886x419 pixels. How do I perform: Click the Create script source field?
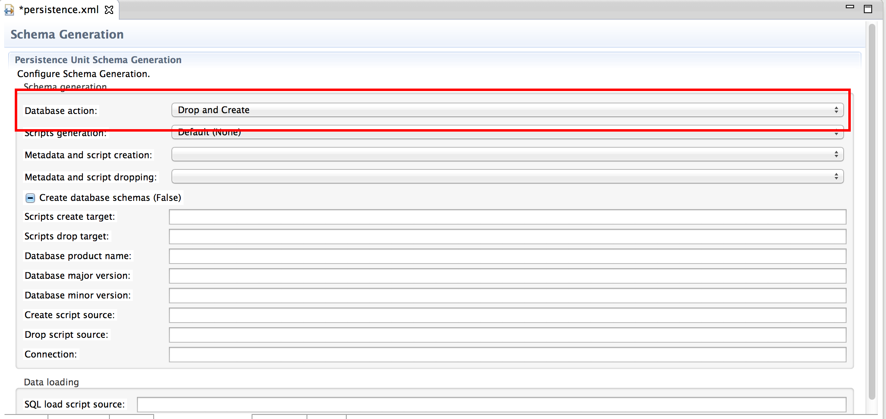pos(507,315)
